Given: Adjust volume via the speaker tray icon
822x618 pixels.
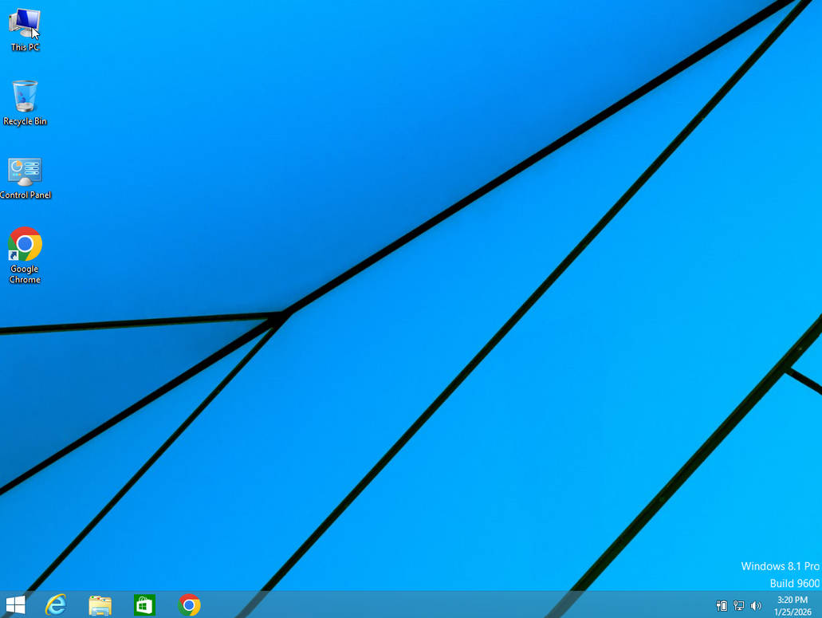Looking at the screenshot, I should 755,605.
